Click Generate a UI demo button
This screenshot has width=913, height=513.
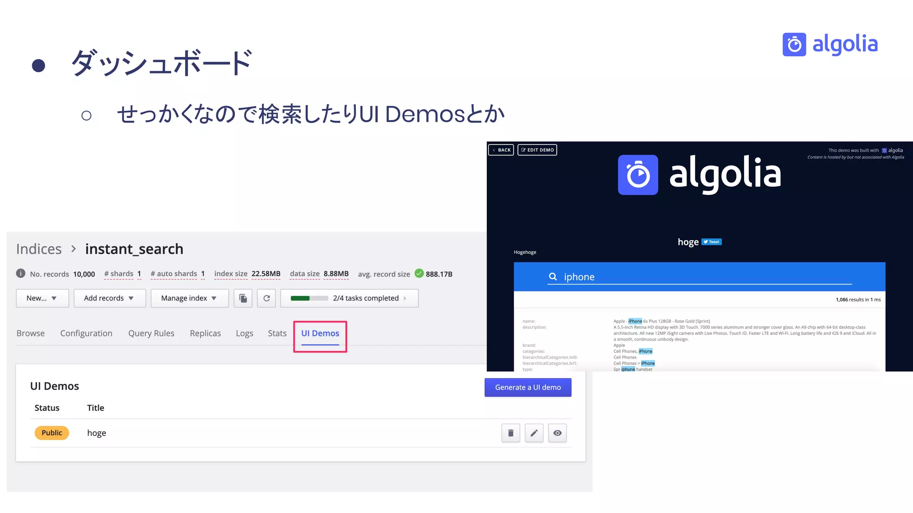tap(528, 387)
